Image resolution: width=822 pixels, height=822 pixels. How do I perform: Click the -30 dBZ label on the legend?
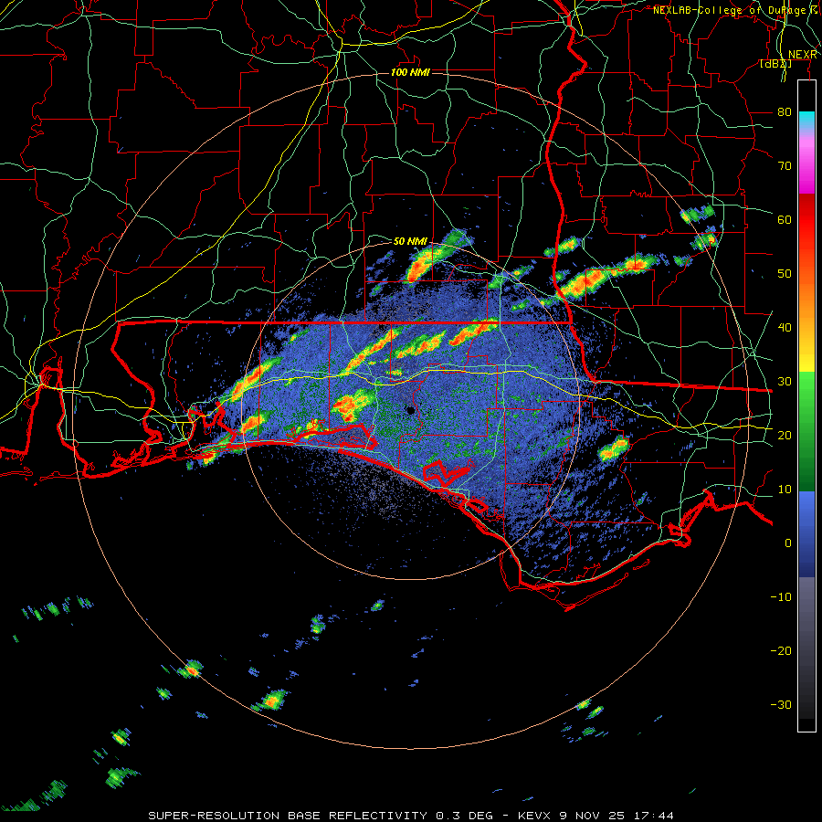click(x=781, y=705)
